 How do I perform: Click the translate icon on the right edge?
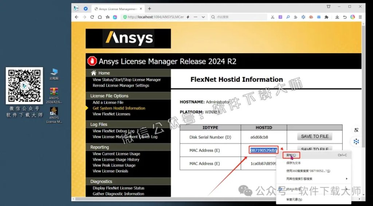[356, 130]
